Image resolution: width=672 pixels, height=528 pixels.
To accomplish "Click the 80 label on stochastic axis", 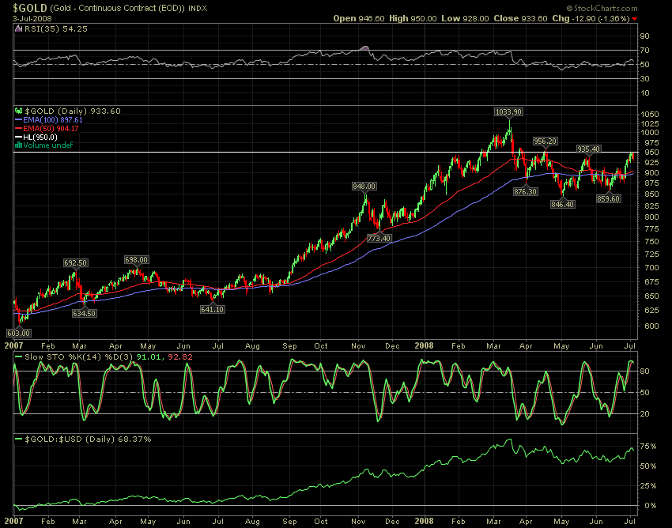I will (x=645, y=371).
